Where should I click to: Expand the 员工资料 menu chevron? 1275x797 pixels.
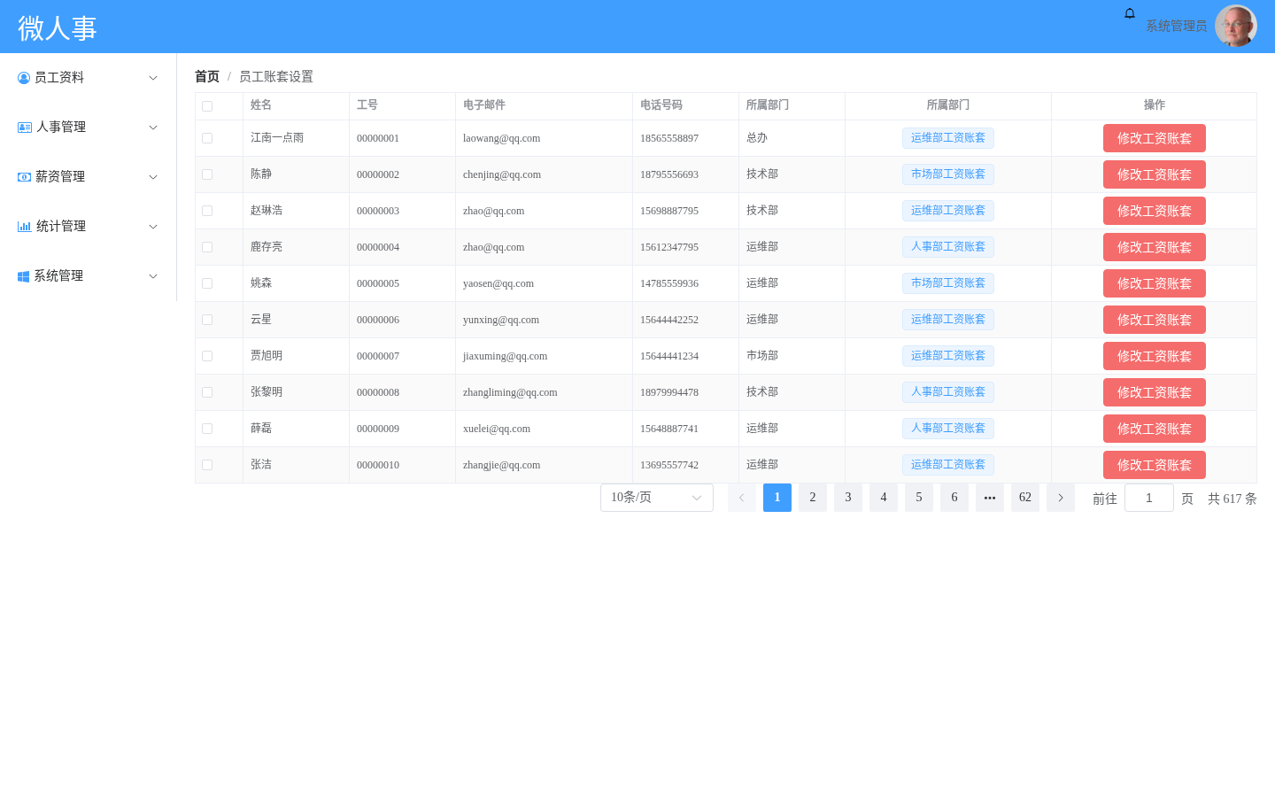(x=153, y=78)
